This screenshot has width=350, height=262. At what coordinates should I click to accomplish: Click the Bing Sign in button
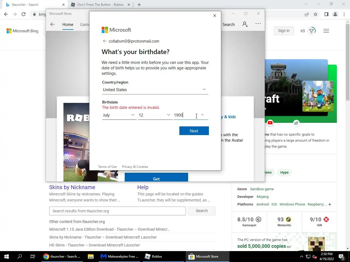click(284, 31)
